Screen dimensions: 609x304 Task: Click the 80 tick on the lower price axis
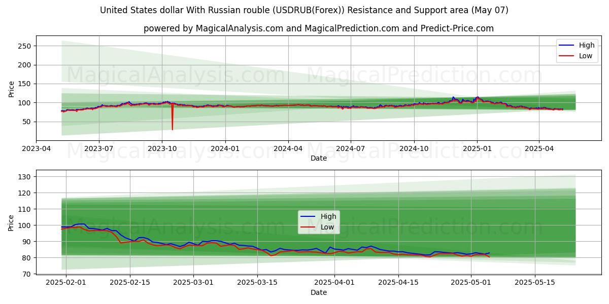27,258
